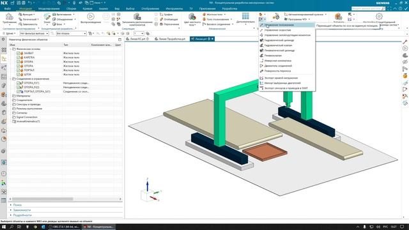Click the Логический tool in ribbon
The height and width of the screenshot is (230, 409).
click(x=28, y=19)
